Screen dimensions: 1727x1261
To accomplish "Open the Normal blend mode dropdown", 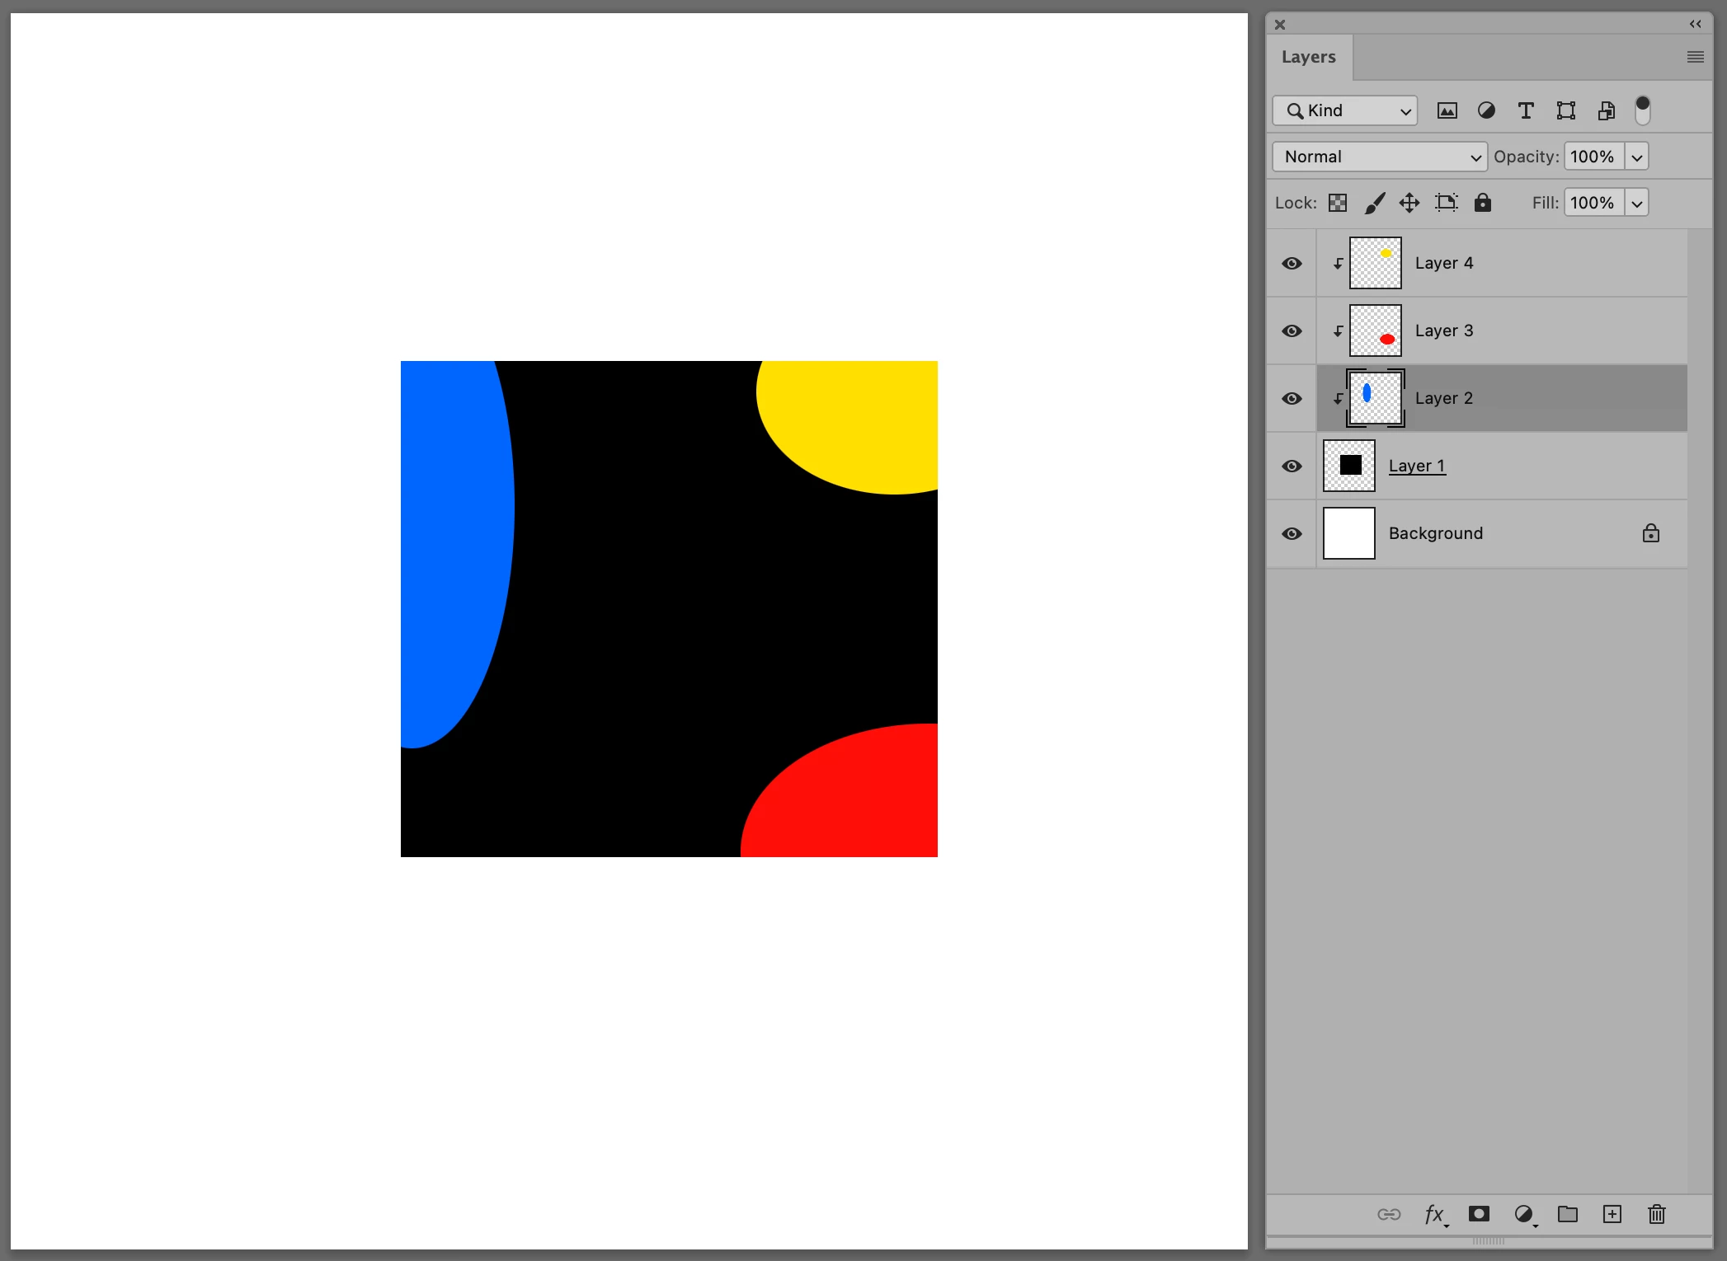I will (1380, 157).
